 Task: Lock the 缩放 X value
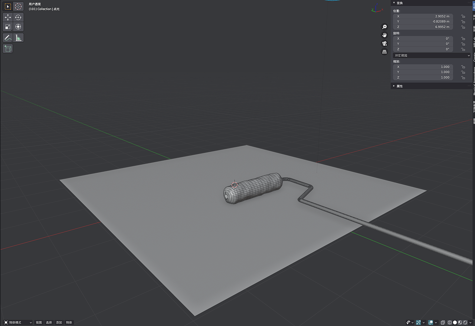click(x=463, y=67)
